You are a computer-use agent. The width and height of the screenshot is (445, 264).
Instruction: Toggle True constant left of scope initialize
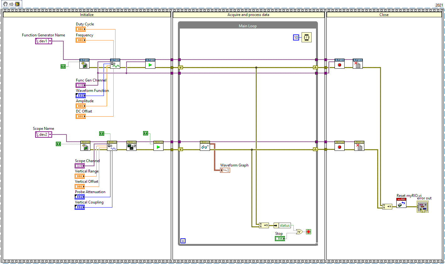click(x=58, y=144)
